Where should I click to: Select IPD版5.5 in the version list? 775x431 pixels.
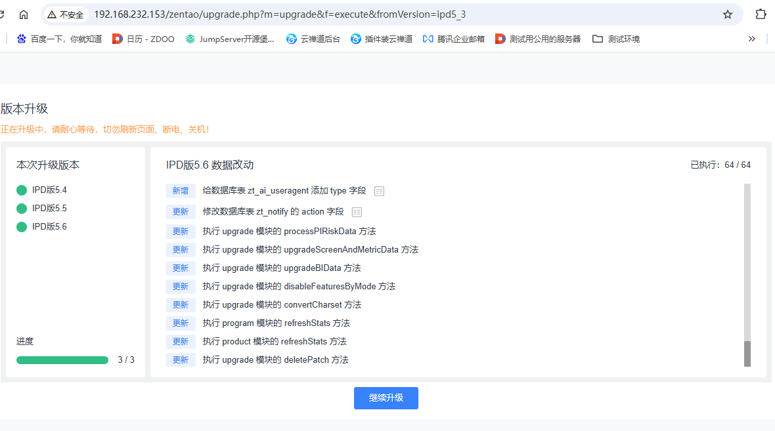click(41, 209)
